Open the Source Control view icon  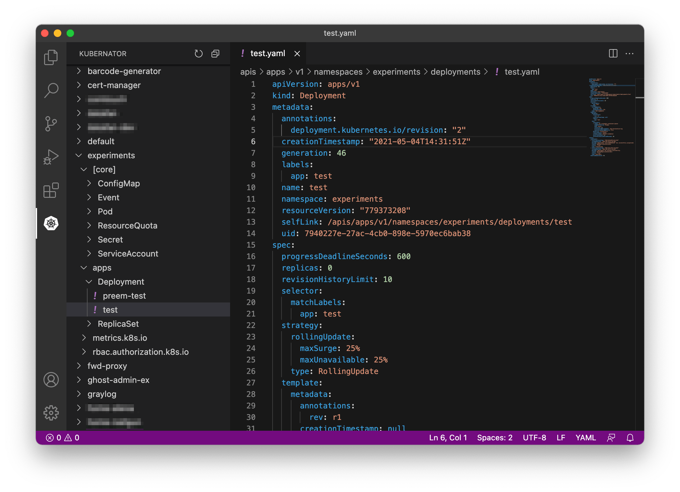click(51, 124)
